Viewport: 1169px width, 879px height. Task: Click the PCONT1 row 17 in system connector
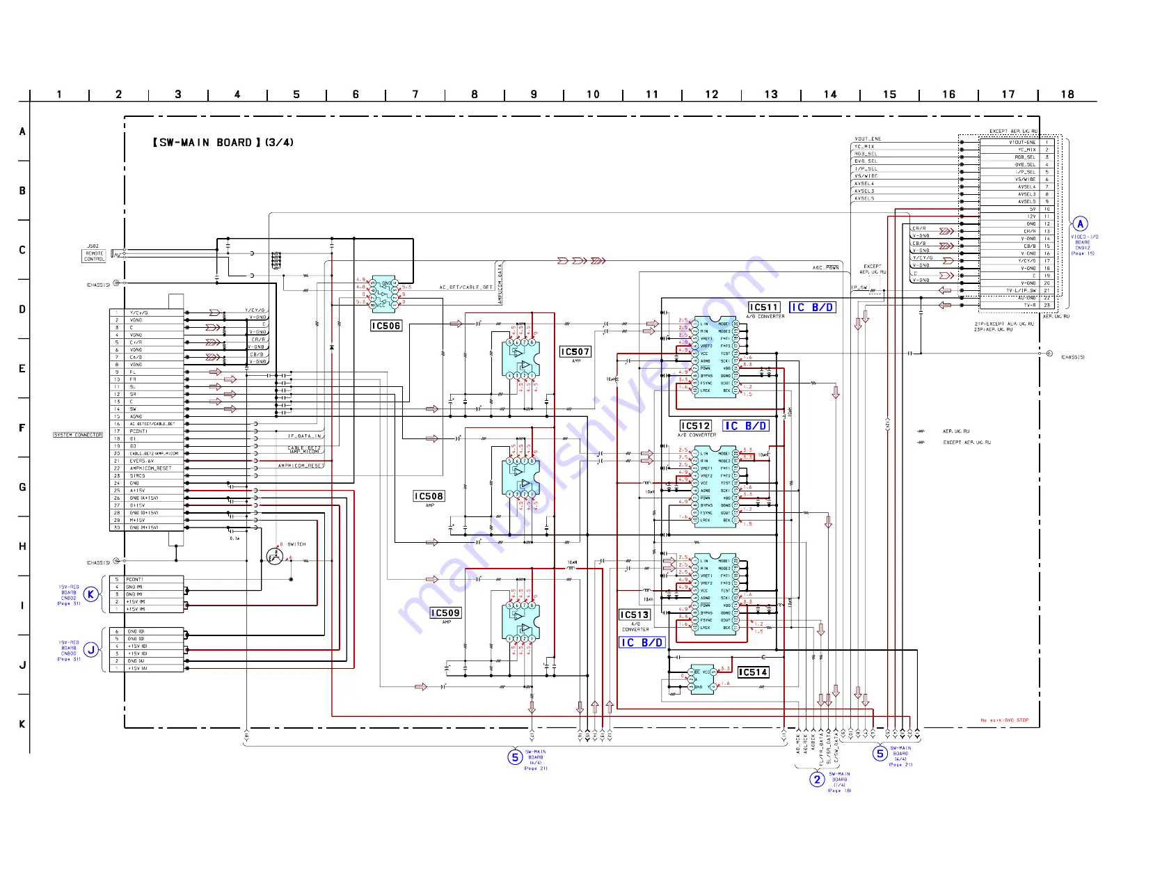pyautogui.click(x=147, y=431)
